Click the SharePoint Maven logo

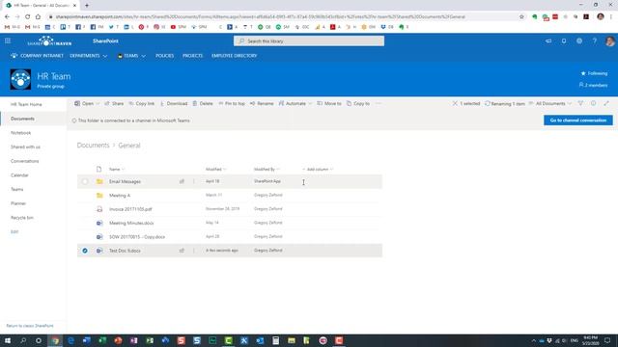pos(49,40)
